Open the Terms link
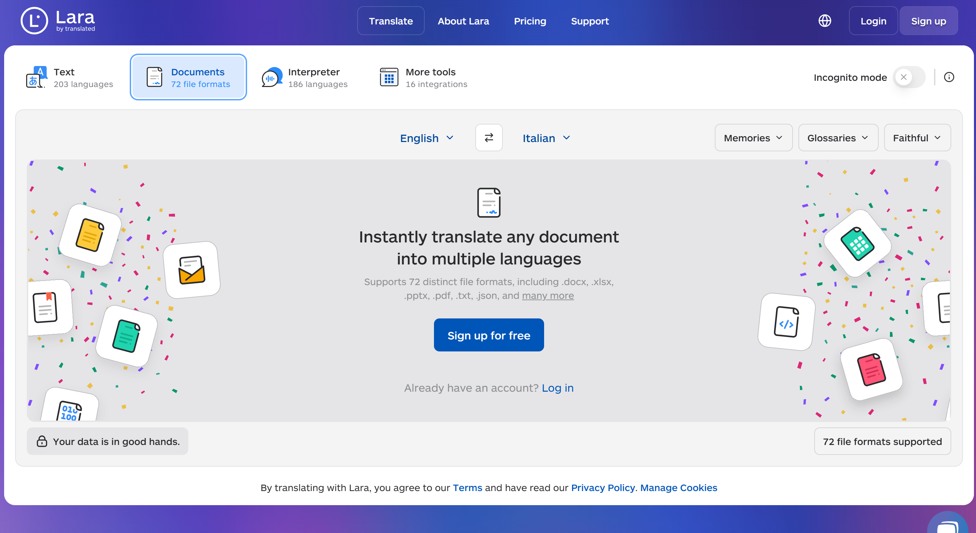976x533 pixels. pyautogui.click(x=468, y=488)
